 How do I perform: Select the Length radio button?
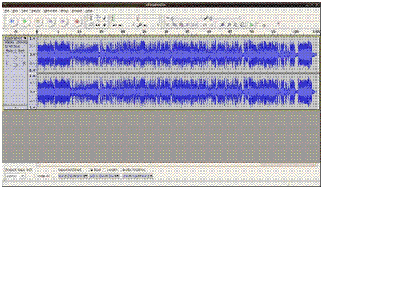point(104,170)
